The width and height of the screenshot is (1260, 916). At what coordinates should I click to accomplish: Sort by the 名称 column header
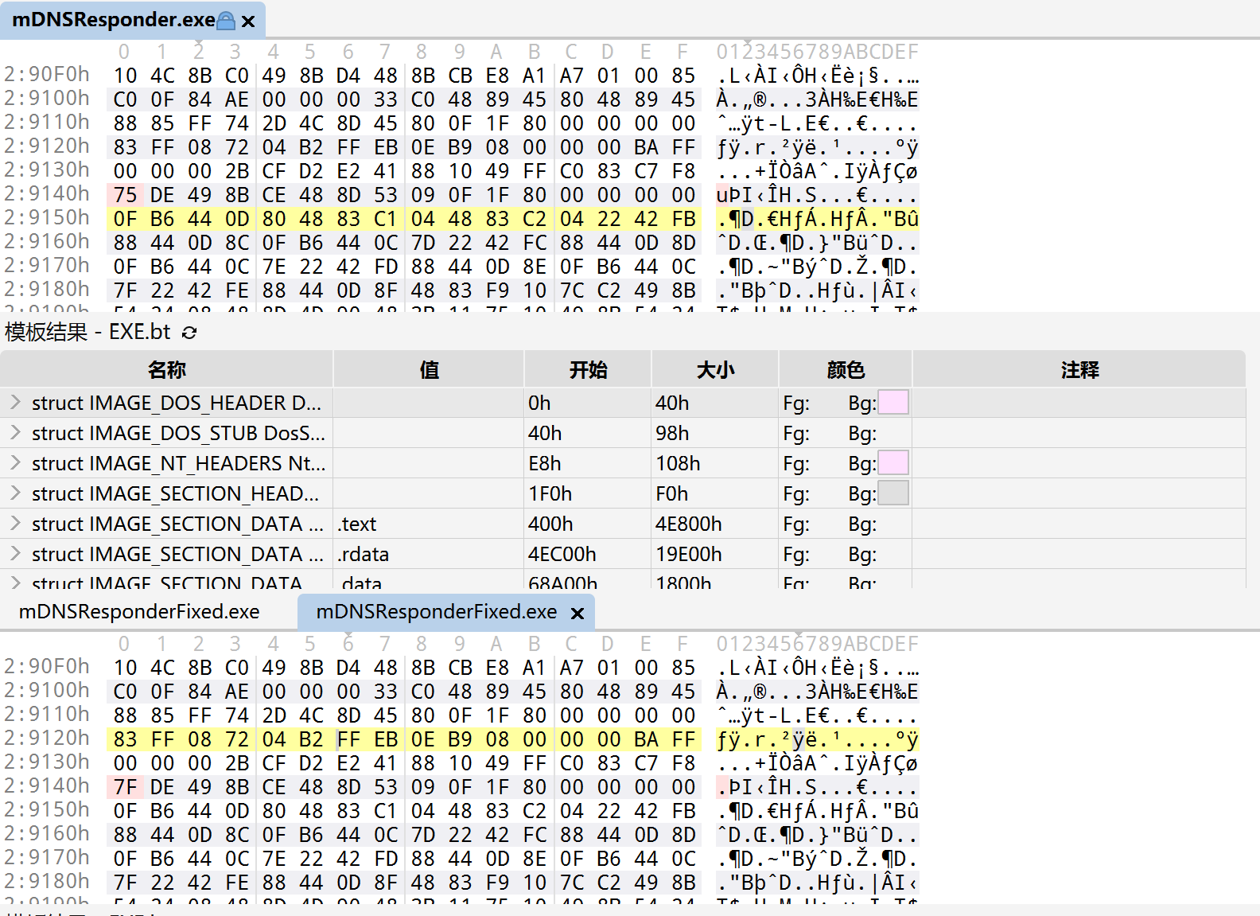(167, 369)
